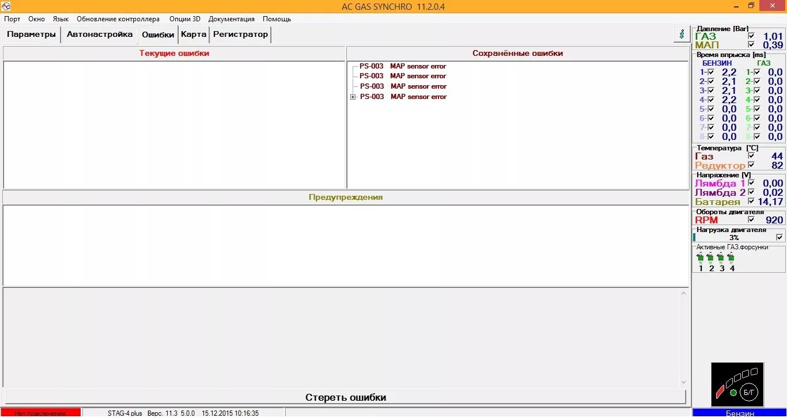This screenshot has width=787, height=418.
Task: Toggle the ГАЗ pressure checkbox
Action: coord(751,36)
